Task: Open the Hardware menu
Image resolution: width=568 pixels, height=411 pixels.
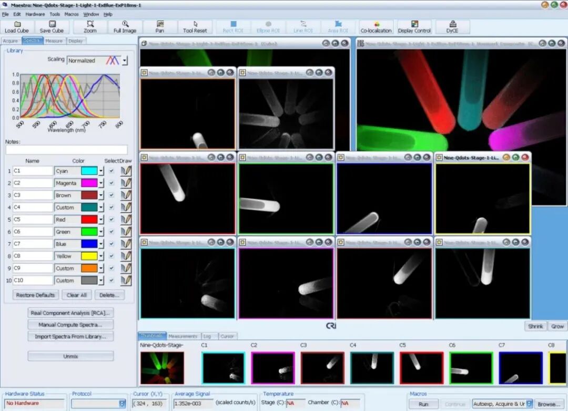Action: pos(35,14)
